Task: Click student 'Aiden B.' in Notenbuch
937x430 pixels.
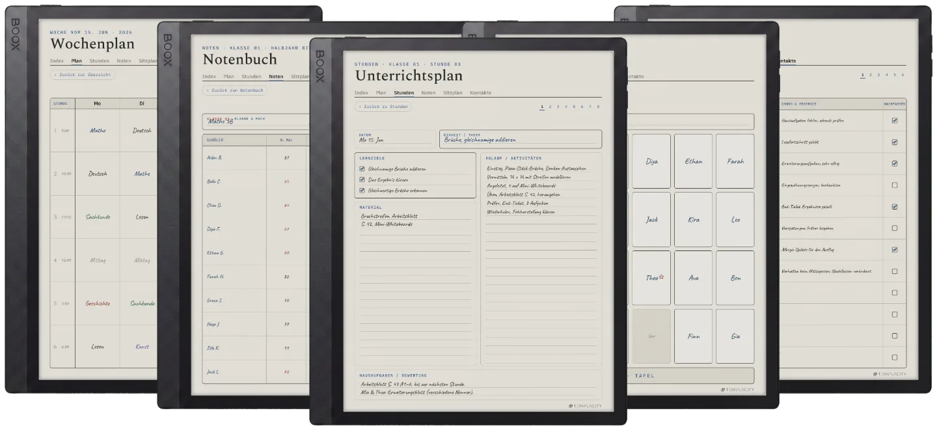Action: pyautogui.click(x=214, y=157)
